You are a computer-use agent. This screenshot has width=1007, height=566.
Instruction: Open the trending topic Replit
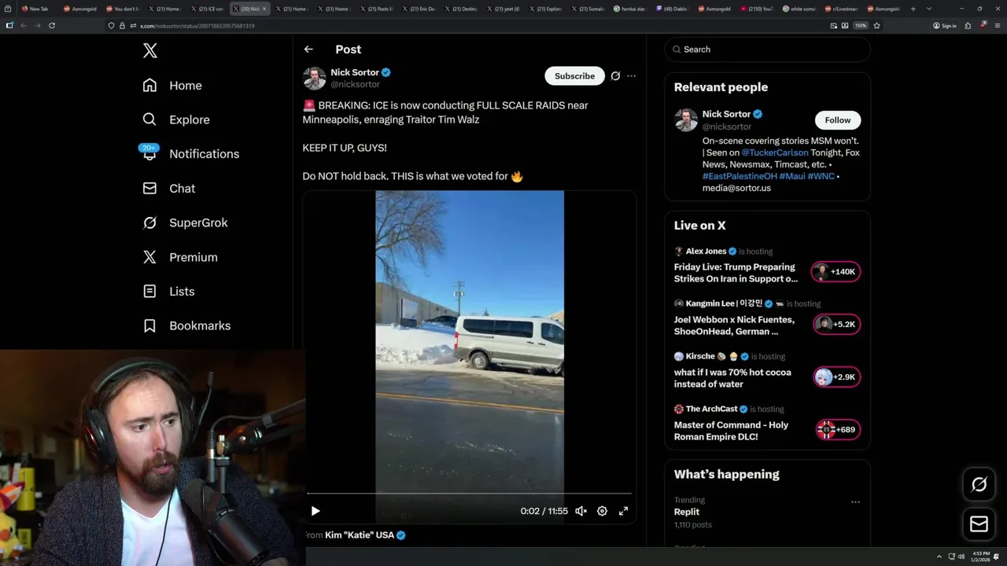click(x=687, y=512)
